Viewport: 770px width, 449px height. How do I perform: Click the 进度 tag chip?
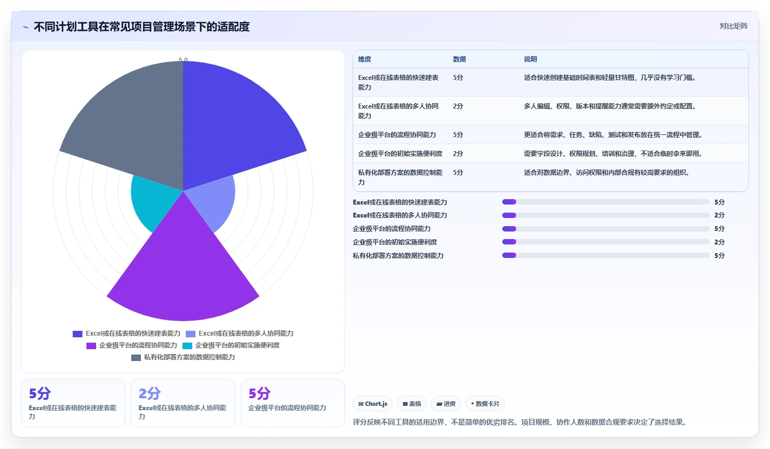point(446,404)
